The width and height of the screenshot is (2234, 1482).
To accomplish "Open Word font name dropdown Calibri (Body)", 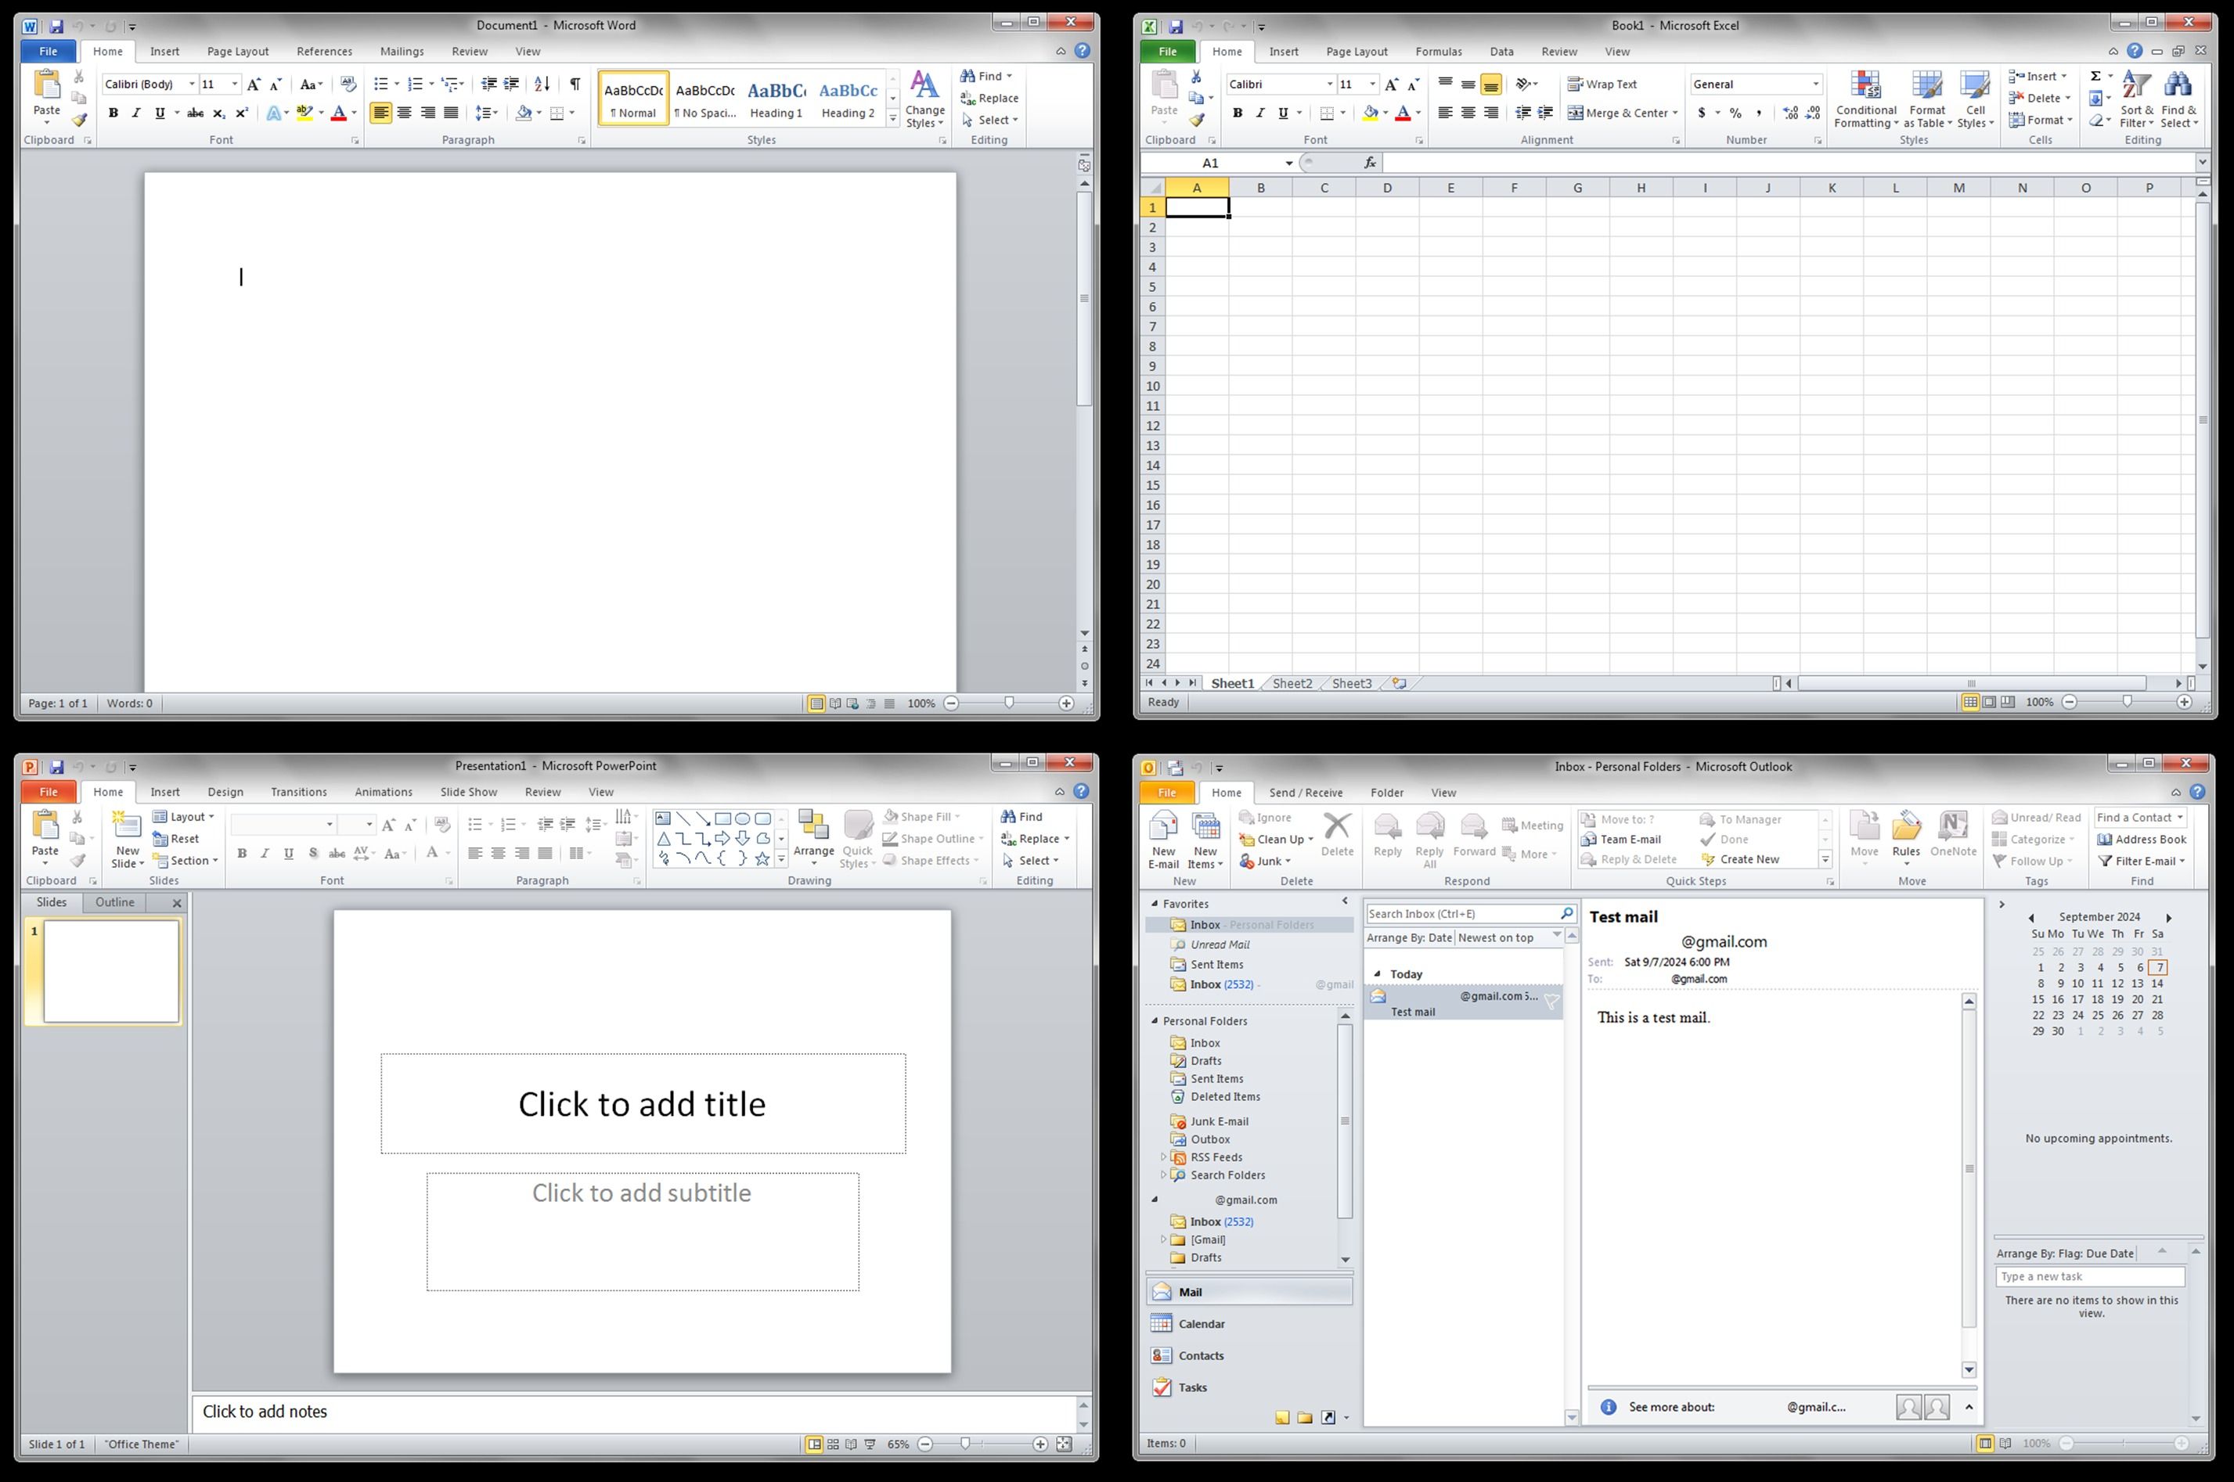I will [x=192, y=85].
